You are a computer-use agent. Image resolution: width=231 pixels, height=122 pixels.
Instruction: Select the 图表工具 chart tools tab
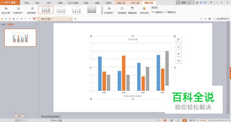click(149, 3)
